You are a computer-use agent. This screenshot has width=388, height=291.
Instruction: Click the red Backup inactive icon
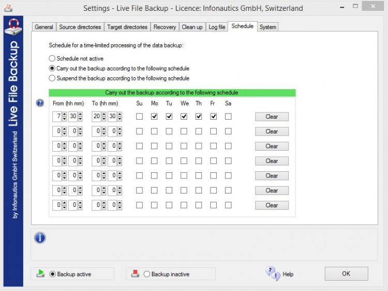[x=135, y=273]
